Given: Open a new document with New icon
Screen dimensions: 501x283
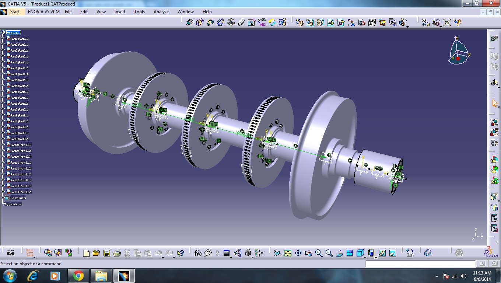Looking at the screenshot, I should point(86,253).
